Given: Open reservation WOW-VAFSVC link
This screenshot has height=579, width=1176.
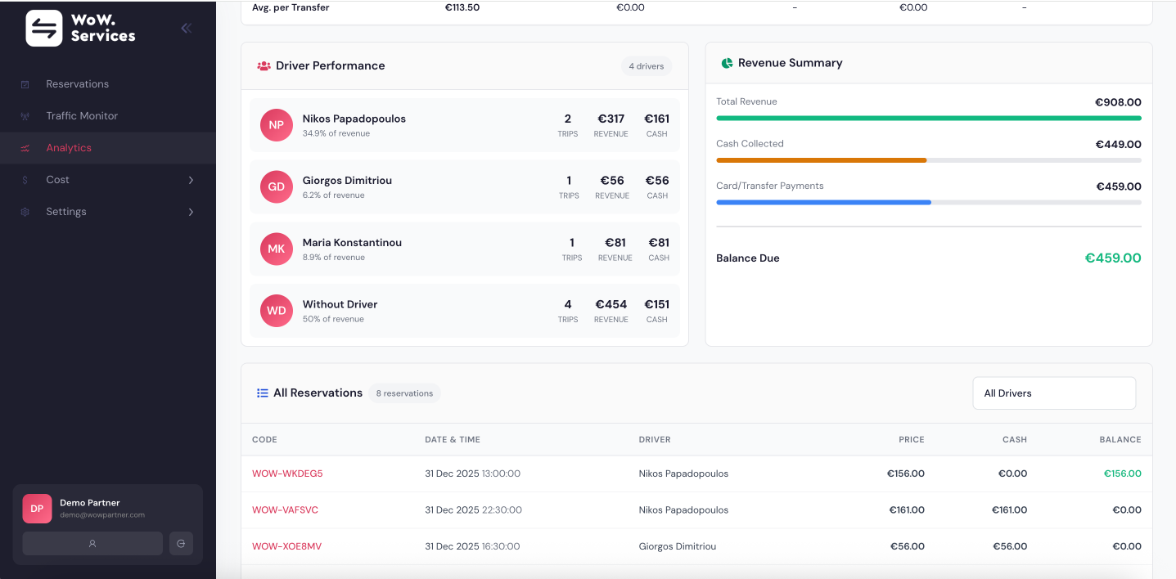Looking at the screenshot, I should (285, 510).
